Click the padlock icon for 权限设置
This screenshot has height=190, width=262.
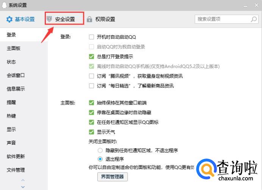pos(89,19)
